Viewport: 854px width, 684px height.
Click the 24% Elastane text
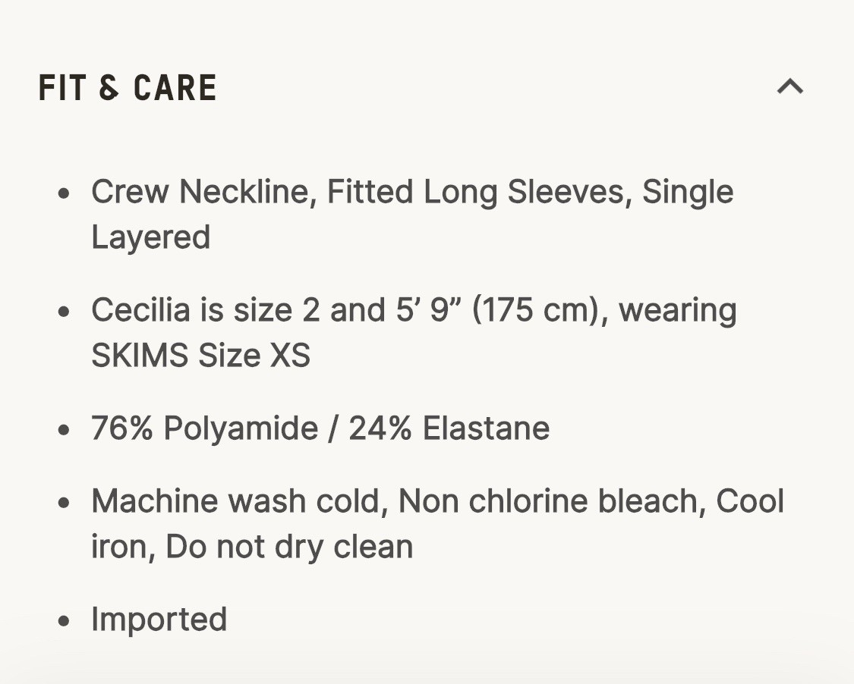[449, 428]
